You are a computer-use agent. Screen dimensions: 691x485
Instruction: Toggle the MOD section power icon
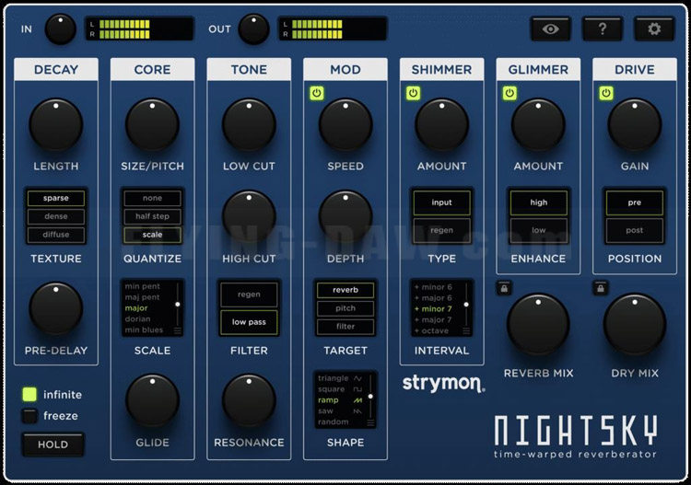[316, 93]
